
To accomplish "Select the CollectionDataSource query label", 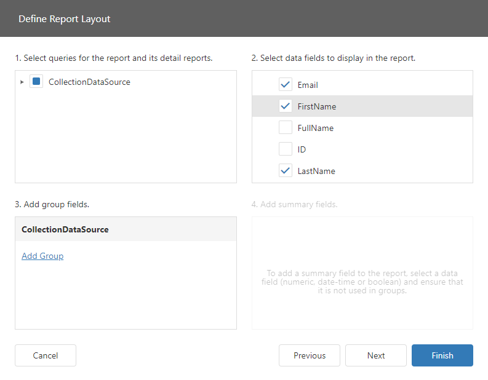I will coord(89,82).
